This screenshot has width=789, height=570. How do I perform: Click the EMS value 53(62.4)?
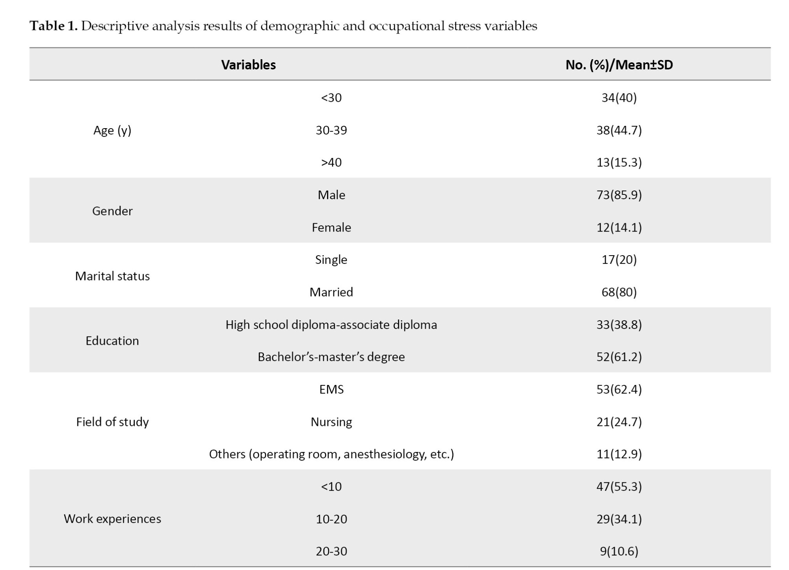click(619, 389)
